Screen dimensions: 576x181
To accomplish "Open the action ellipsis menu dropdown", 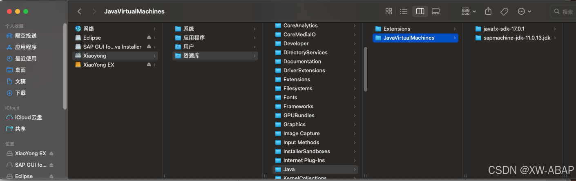I will click(x=525, y=11).
